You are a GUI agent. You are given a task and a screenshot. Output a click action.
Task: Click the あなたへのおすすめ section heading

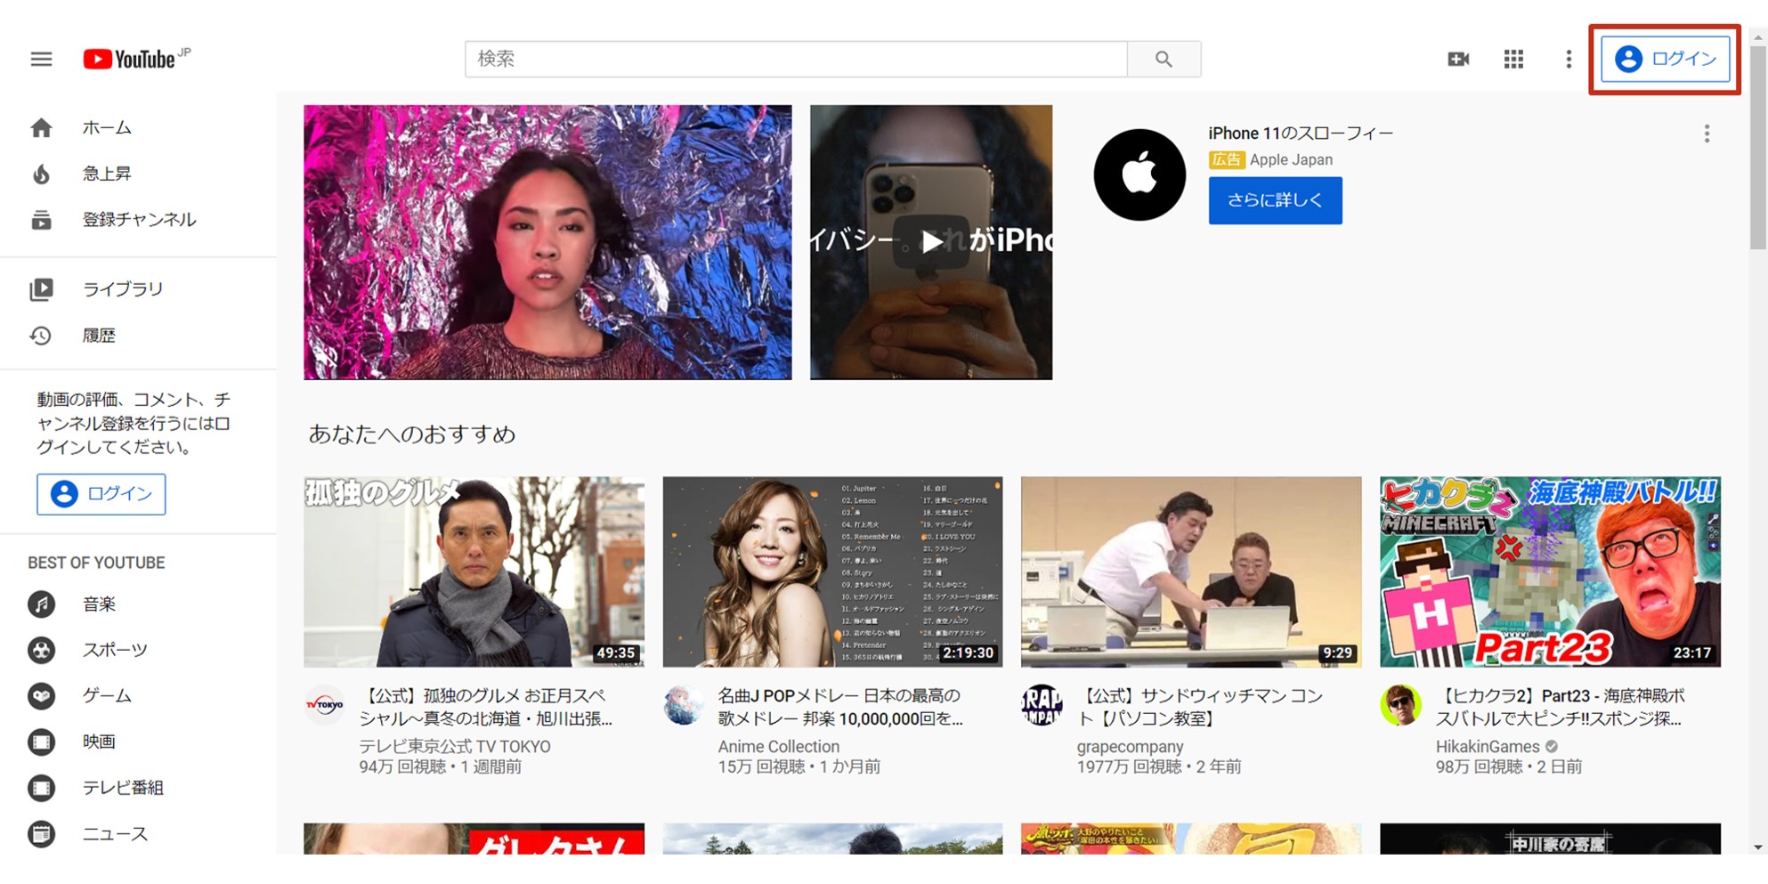[412, 434]
